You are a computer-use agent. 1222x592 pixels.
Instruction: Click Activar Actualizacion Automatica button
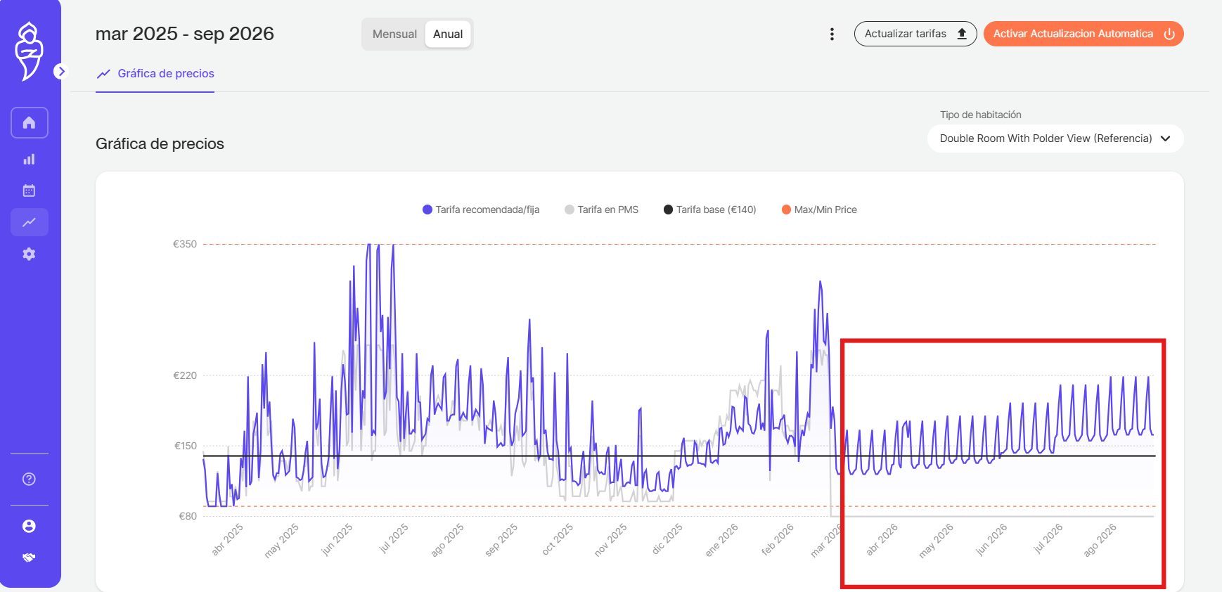(1083, 34)
